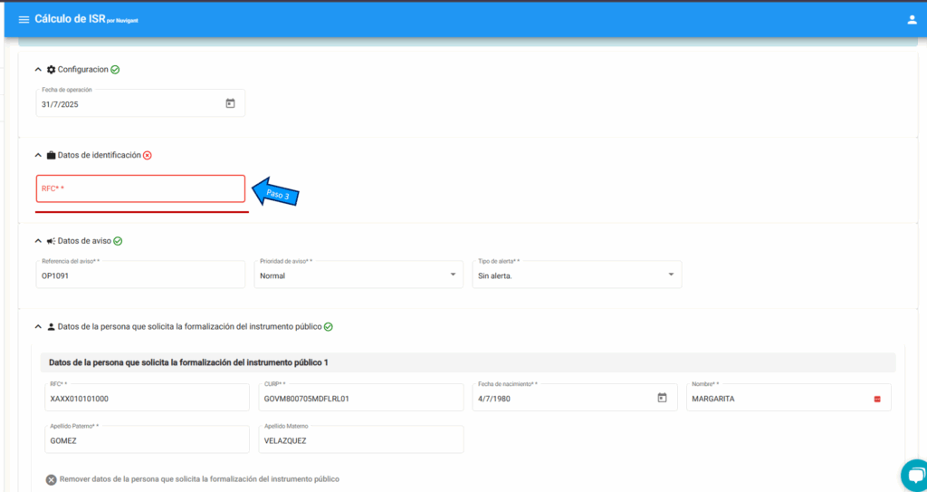Viewport: 927px width, 492px height.
Task: Collapse Datos de la persona que solicita section
Action: [38, 326]
